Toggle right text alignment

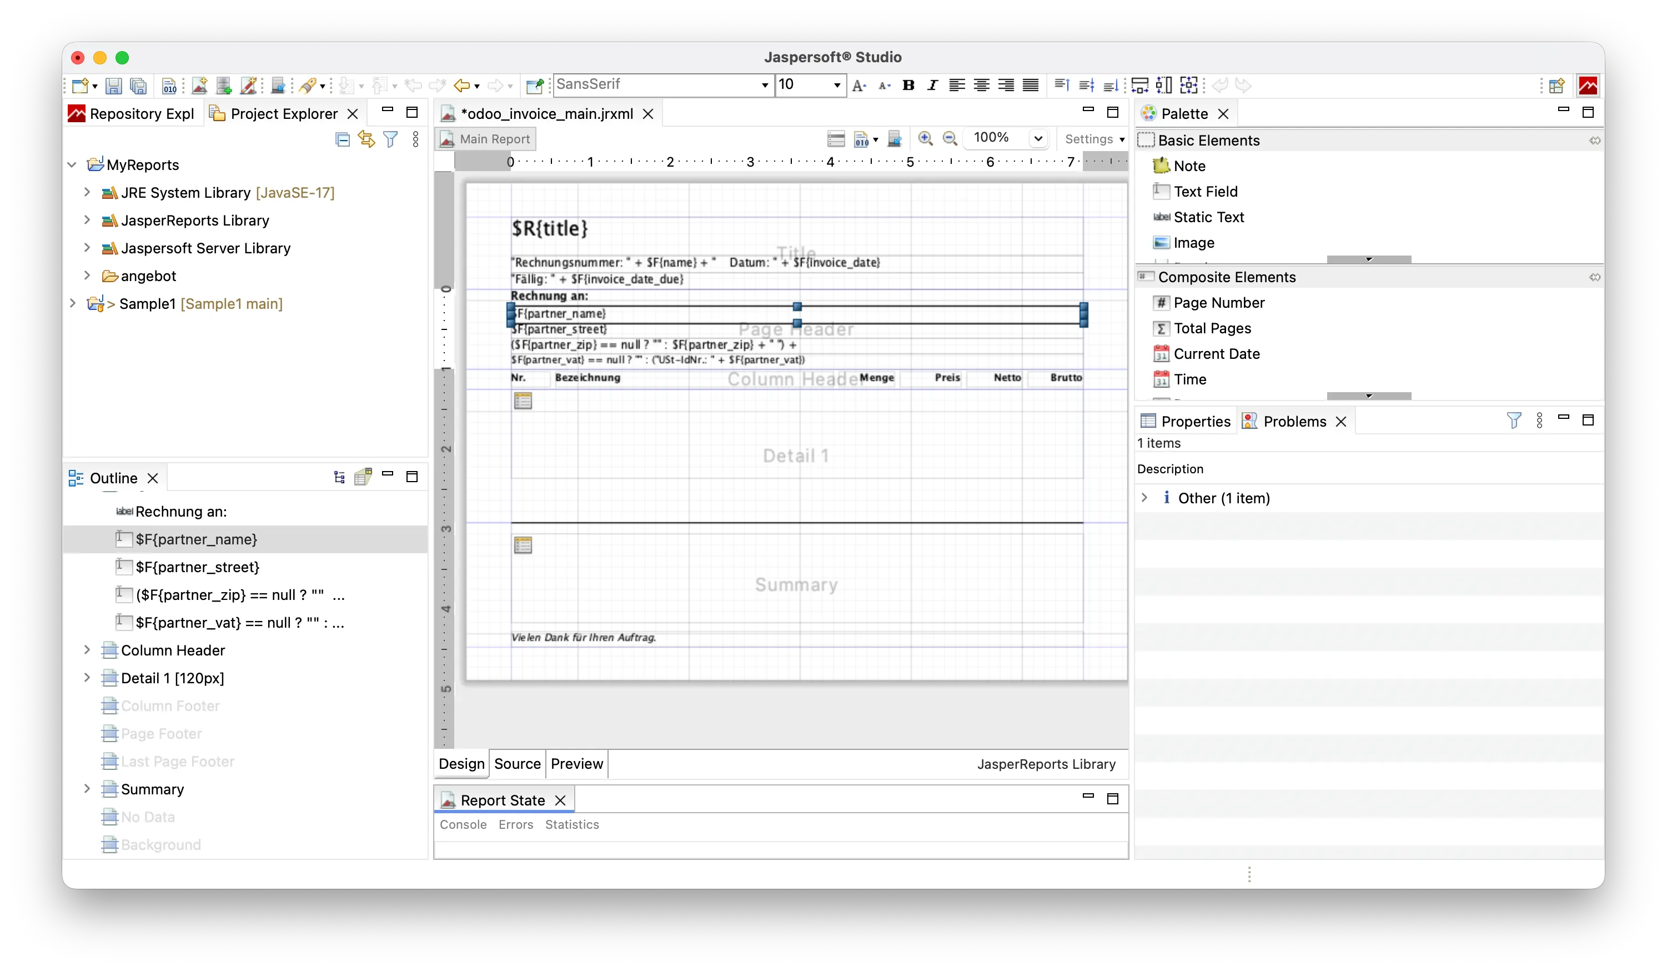coord(1006,86)
